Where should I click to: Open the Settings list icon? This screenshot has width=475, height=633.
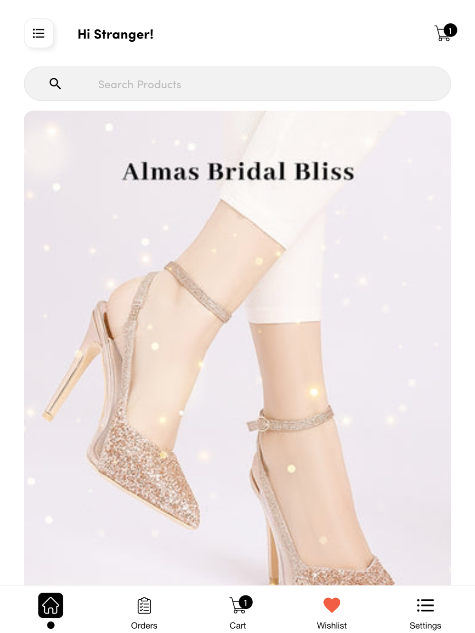[x=425, y=605]
